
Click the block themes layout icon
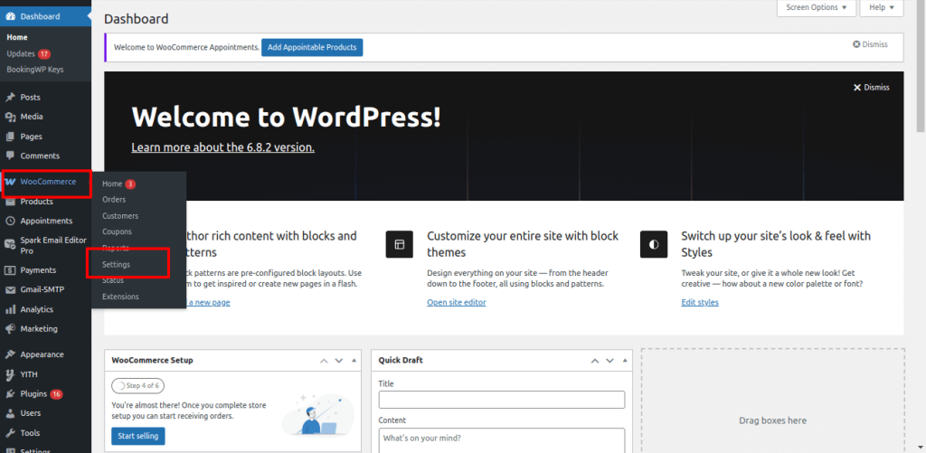coord(399,244)
